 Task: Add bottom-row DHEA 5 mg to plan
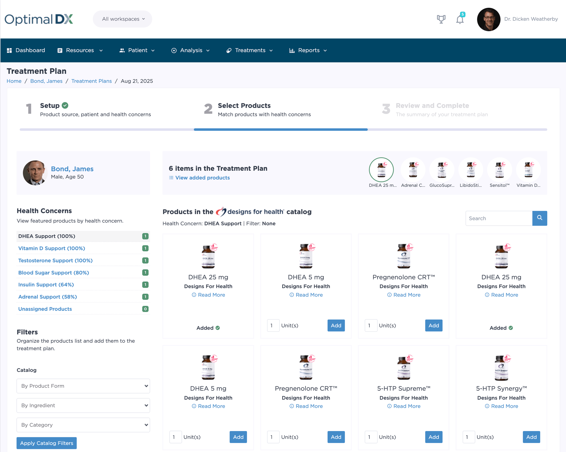coord(238,437)
